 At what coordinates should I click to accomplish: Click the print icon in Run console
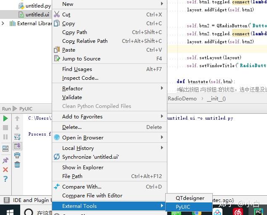[x=17, y=155]
